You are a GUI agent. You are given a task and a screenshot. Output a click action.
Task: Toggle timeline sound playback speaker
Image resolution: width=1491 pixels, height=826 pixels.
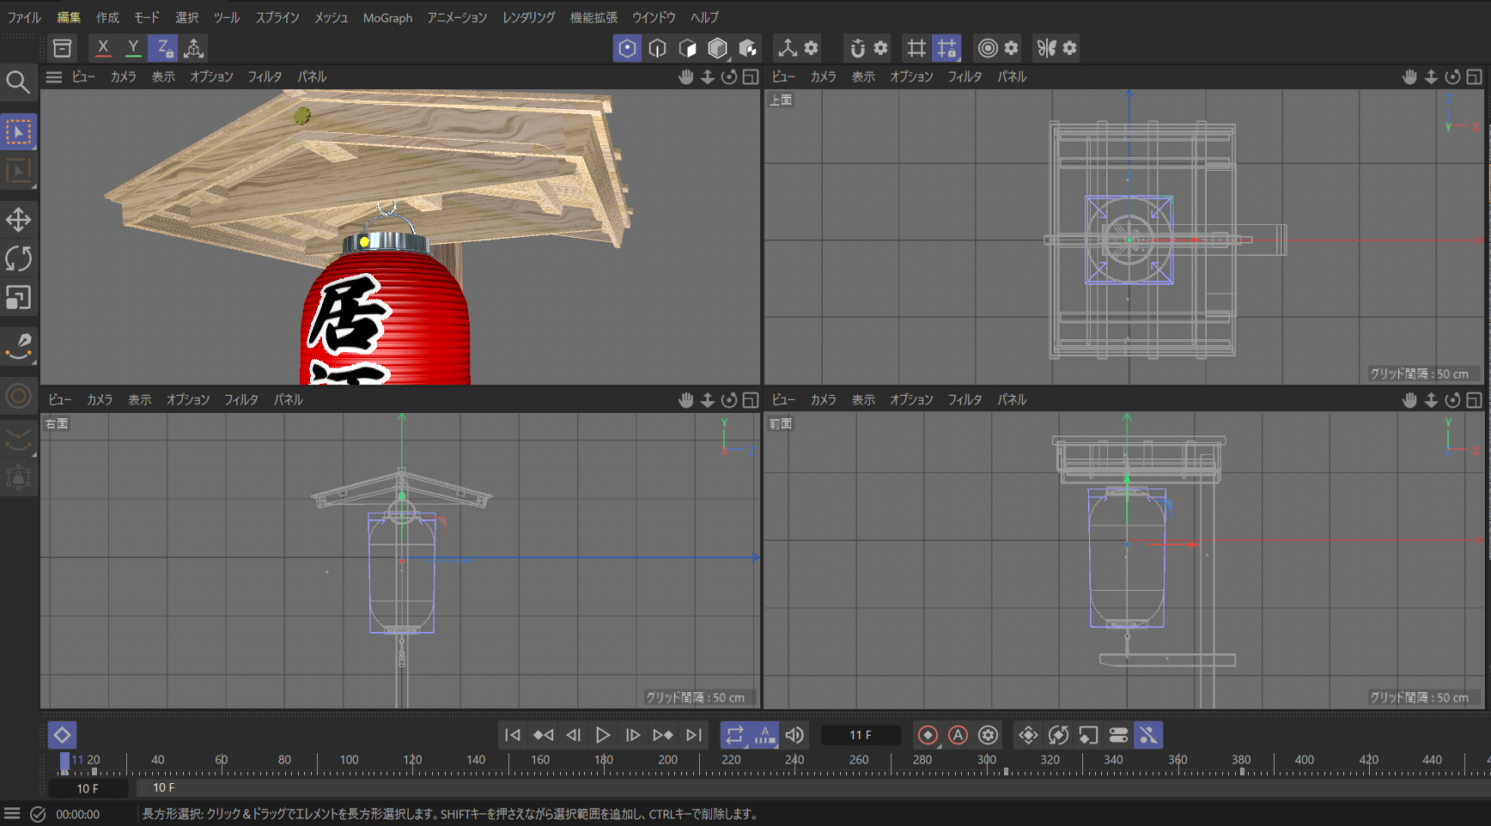(794, 735)
